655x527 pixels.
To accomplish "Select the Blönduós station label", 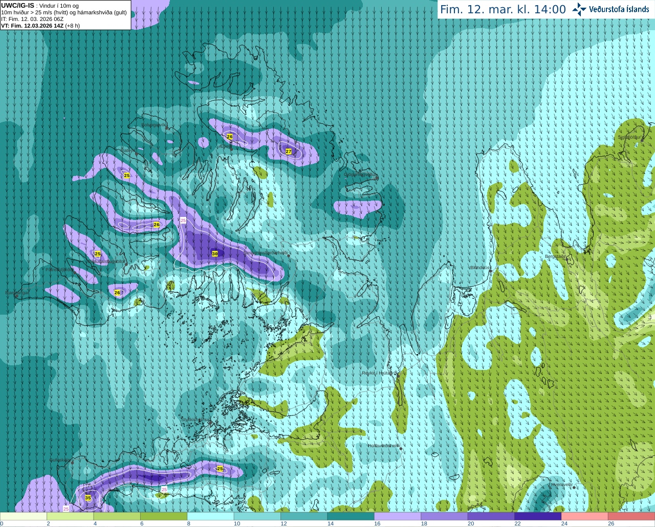I will [481, 268].
